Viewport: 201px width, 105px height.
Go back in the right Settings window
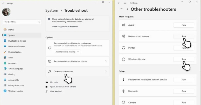click(x=118, y=3)
